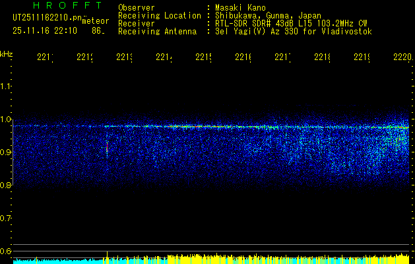Click the 0.9 frequency axis label

coord(5,152)
